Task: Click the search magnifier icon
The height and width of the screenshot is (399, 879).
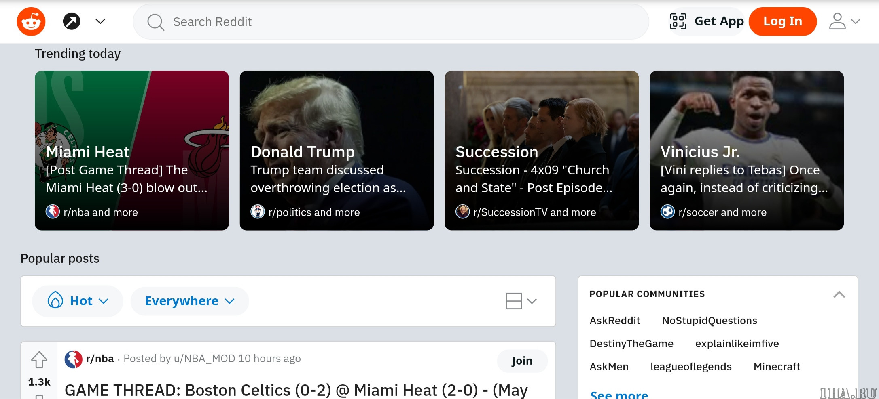Action: tap(155, 22)
